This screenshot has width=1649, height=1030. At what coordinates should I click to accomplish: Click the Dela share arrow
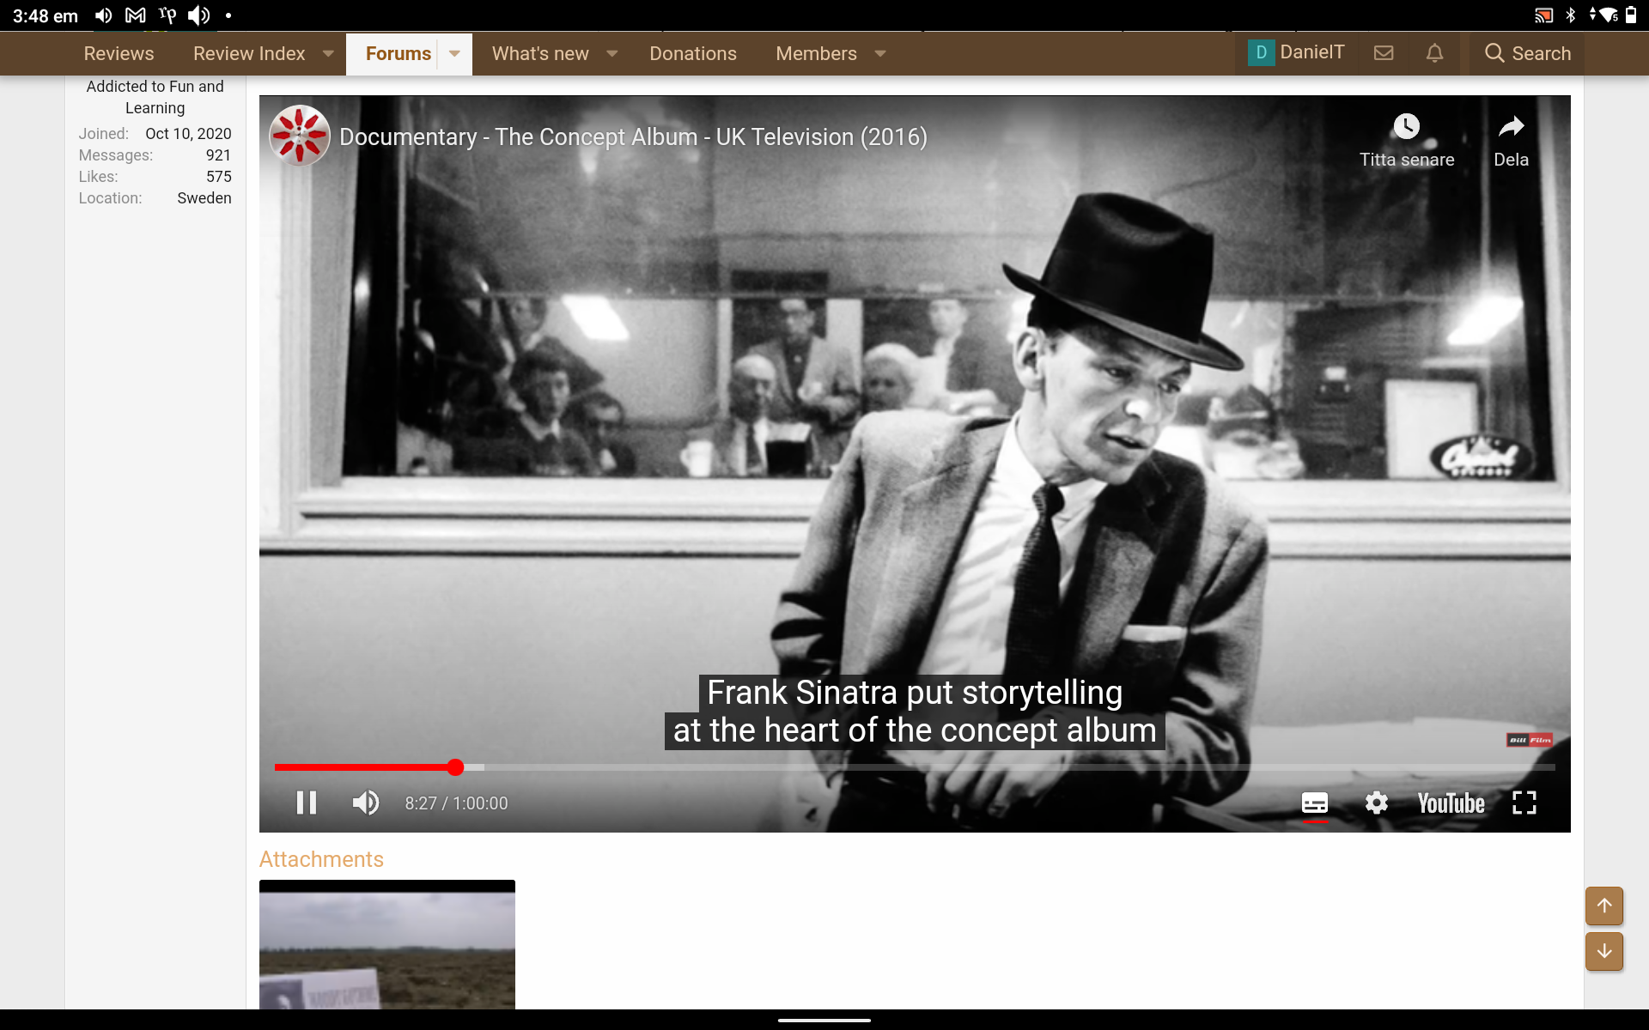point(1512,126)
